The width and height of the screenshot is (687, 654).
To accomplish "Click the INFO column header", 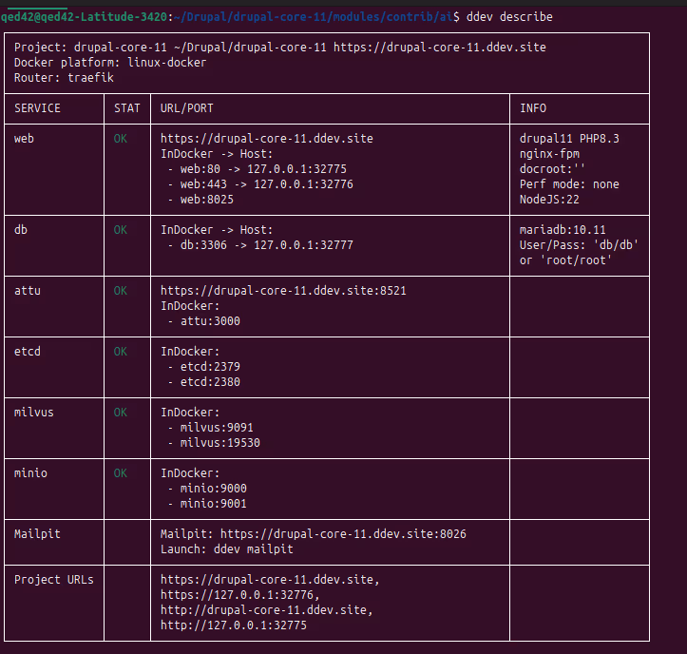I will coord(533,108).
